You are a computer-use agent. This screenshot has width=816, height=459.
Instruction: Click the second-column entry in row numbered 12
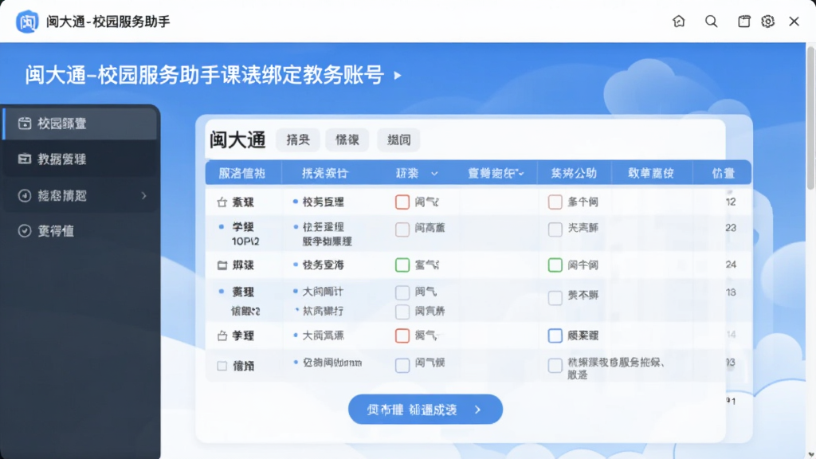click(x=324, y=202)
